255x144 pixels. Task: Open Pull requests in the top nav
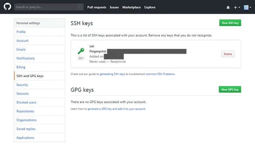[x=97, y=7]
